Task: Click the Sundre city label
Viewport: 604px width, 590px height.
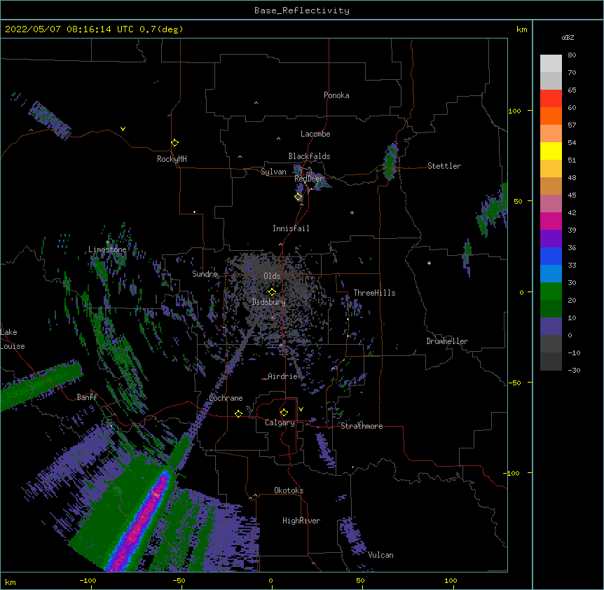Action: point(205,274)
